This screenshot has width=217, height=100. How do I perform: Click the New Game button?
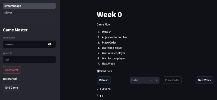pos(12,70)
